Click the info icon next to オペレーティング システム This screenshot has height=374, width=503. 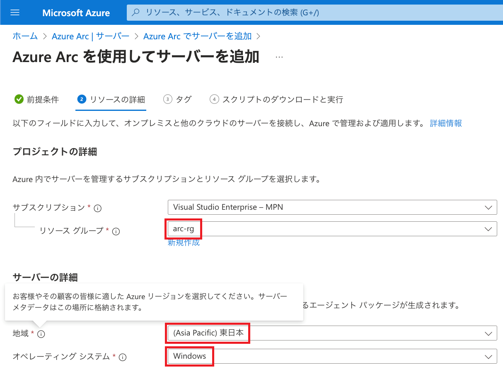coord(123,357)
